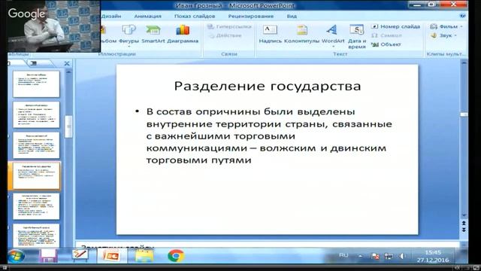Select the selected Разделение государства thumbnail
481x271 pixels.
tap(36, 175)
